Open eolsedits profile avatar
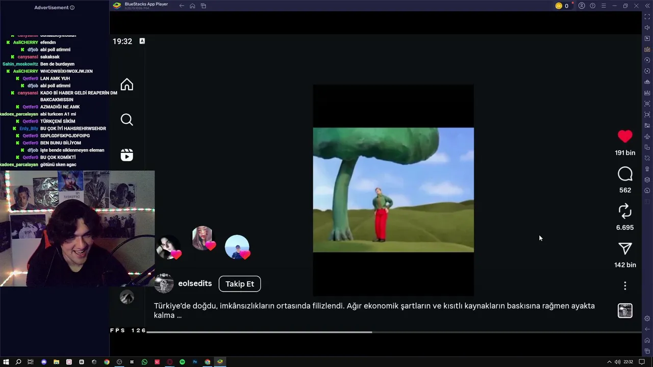This screenshot has width=653, height=367. (164, 283)
